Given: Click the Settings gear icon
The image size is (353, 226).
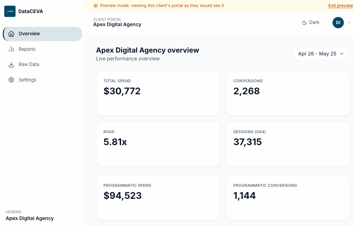Looking at the screenshot, I should pyautogui.click(x=11, y=80).
